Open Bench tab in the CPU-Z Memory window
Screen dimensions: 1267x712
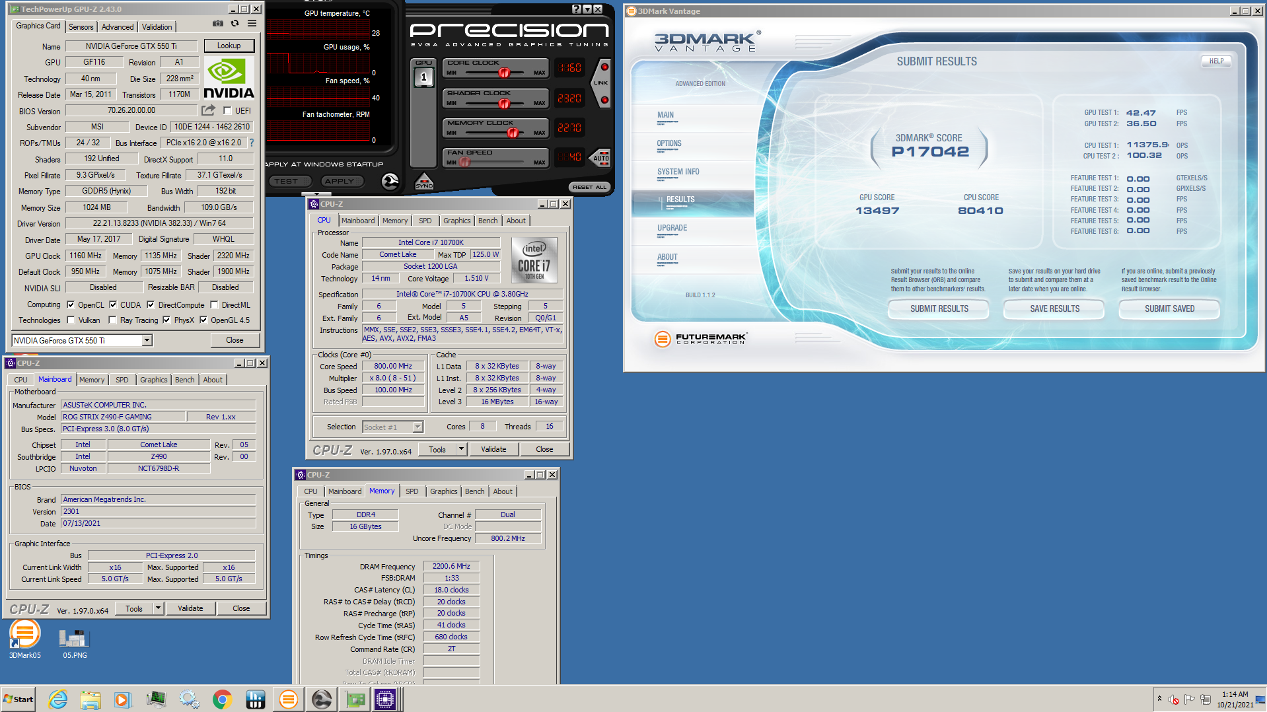[474, 491]
